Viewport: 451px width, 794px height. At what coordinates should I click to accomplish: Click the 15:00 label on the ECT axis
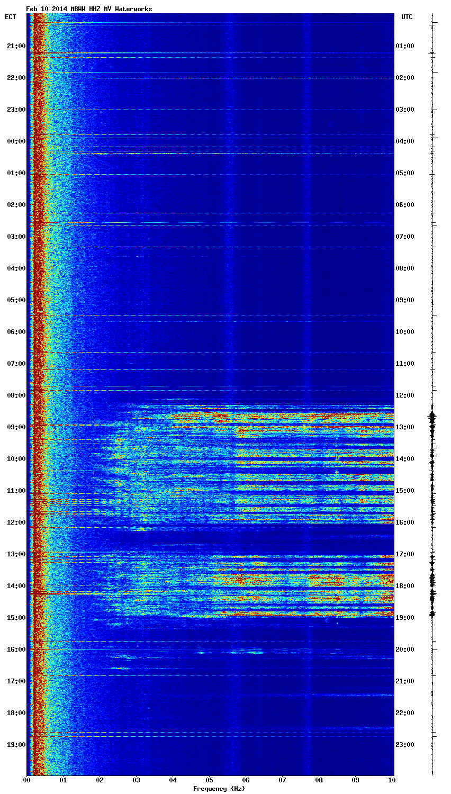pyautogui.click(x=16, y=618)
